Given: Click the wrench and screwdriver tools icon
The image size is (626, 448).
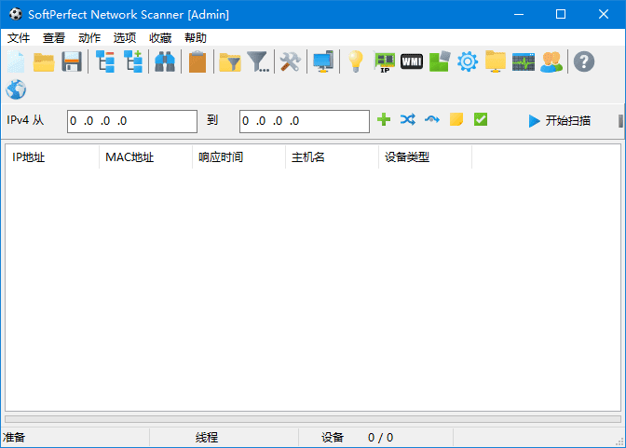Looking at the screenshot, I should coord(290,62).
